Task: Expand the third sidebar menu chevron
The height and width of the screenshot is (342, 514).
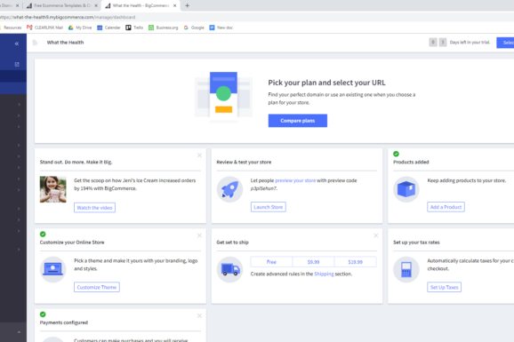Action: coord(19,127)
